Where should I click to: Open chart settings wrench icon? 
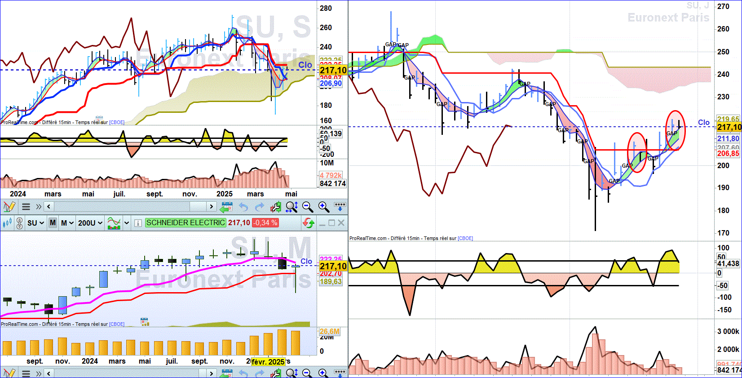click(275, 207)
